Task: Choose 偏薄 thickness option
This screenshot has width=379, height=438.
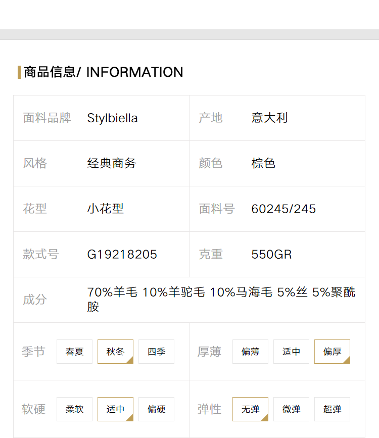Action: click(x=250, y=352)
